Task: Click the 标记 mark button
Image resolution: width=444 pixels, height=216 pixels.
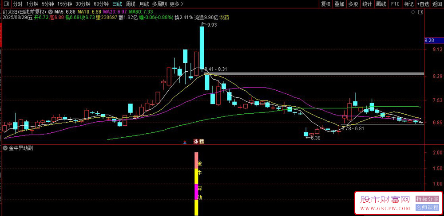Action: [x=408, y=4]
